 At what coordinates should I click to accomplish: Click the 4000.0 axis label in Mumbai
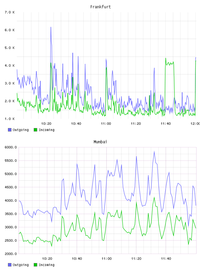11,201
